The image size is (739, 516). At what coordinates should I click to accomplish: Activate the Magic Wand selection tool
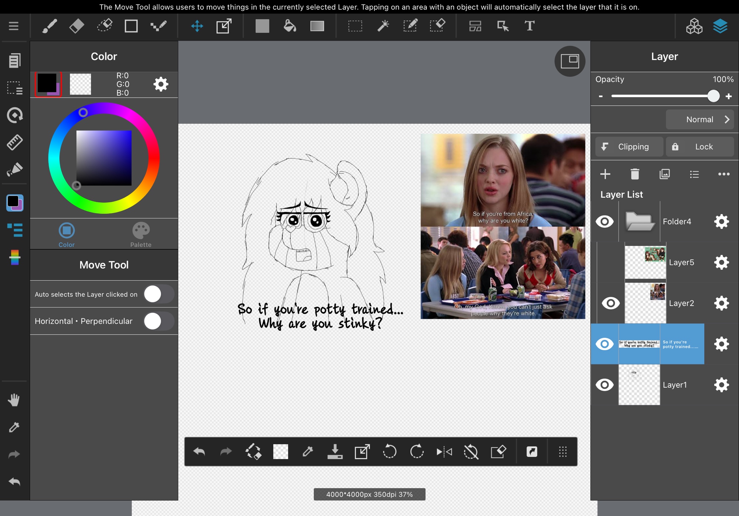tap(383, 26)
